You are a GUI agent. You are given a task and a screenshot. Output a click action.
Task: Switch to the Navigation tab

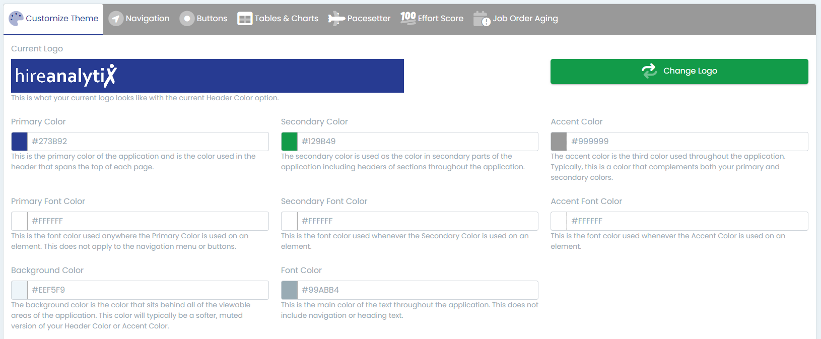(139, 19)
